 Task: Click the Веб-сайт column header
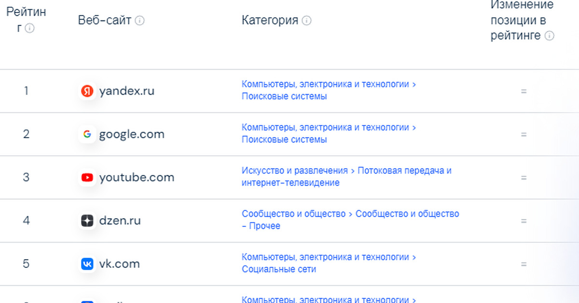(x=104, y=21)
